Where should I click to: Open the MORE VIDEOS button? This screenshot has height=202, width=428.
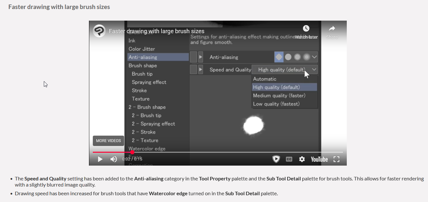(108, 141)
